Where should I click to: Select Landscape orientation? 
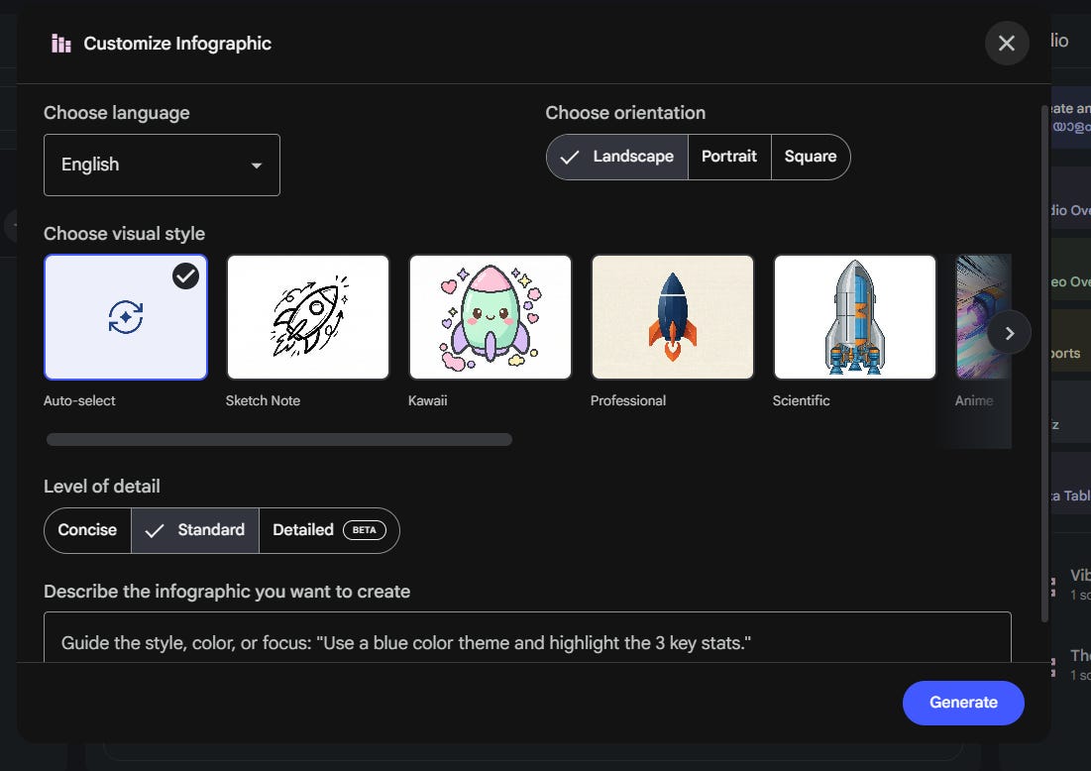[x=617, y=157]
